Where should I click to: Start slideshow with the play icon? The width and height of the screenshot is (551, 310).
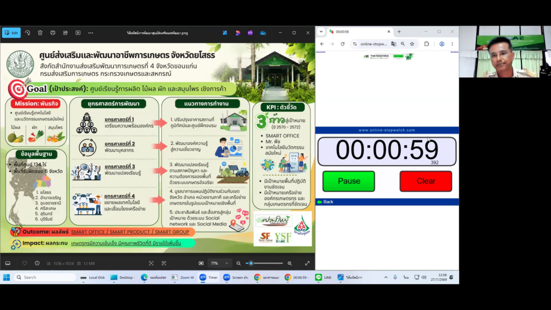78,33
